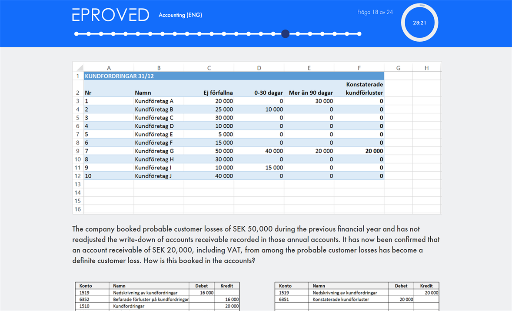This screenshot has width=512, height=311.
Task: Click the 'Kundföretag J' name cell
Action: coord(153,176)
